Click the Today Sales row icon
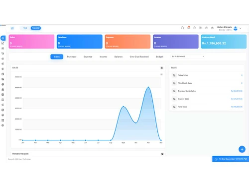Screen dimensions: 249x186 [x=174, y=75]
